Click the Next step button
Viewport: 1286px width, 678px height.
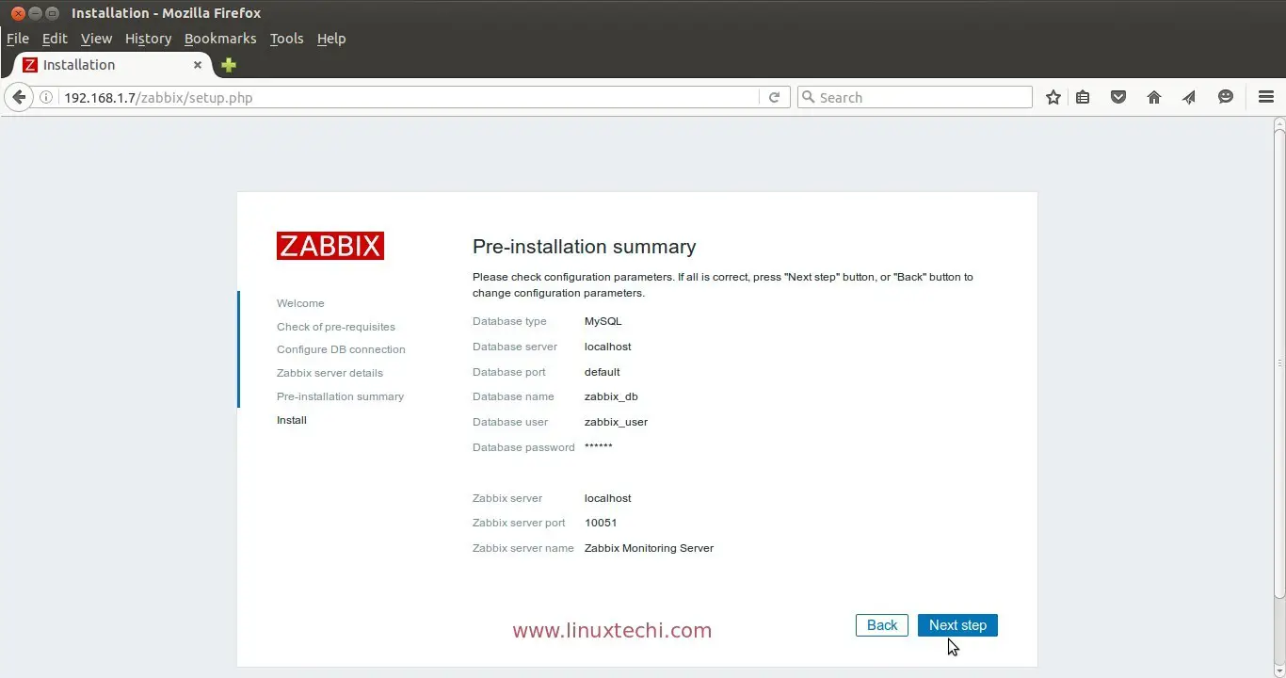[x=957, y=625]
